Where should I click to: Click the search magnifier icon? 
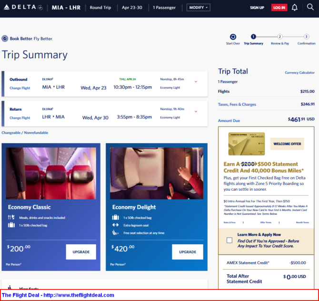coord(310,7)
